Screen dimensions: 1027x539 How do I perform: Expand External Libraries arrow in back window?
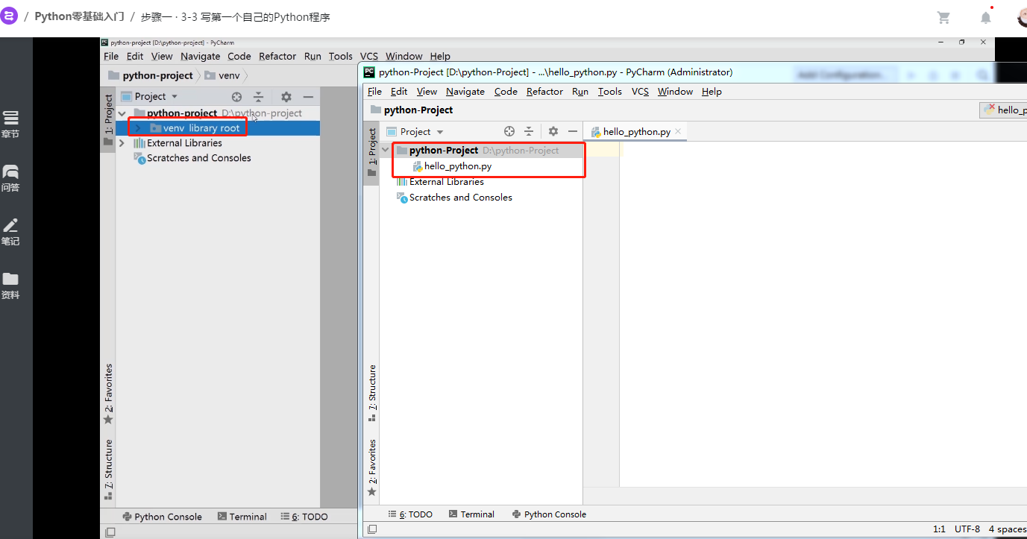(122, 143)
